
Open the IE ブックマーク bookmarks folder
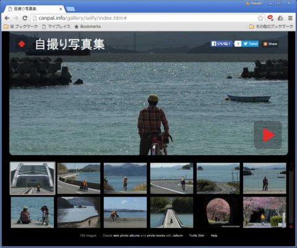click(21, 27)
